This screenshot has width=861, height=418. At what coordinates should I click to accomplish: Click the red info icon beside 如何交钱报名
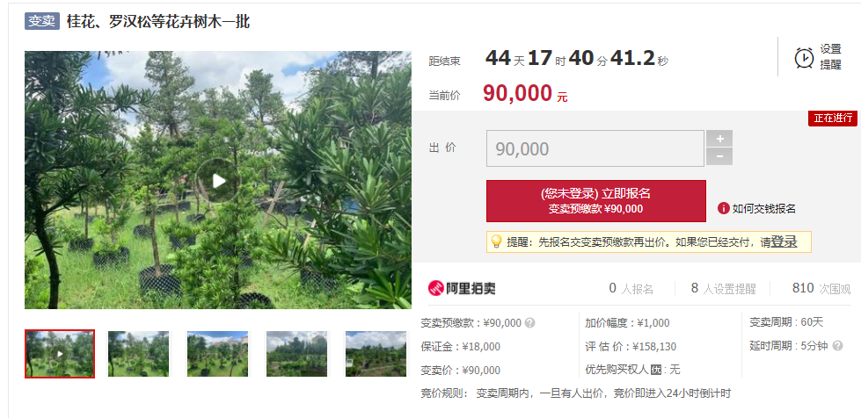723,208
